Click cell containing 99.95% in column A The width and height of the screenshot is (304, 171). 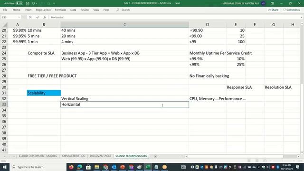[x=18, y=36]
